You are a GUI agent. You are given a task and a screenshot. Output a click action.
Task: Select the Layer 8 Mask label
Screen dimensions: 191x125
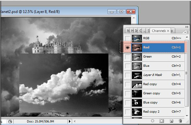153,75
